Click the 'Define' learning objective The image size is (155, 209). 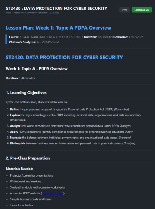(x=69, y=109)
